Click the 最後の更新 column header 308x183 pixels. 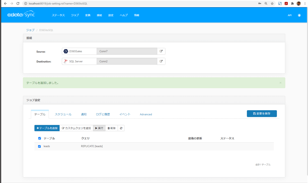[x=195, y=138]
